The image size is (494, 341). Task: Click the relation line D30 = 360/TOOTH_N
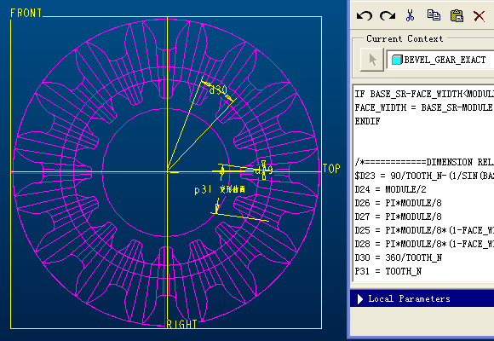(399, 257)
